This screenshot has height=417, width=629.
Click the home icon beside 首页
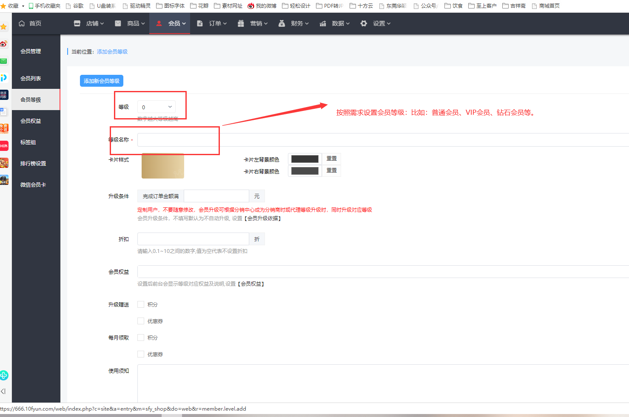pos(22,23)
